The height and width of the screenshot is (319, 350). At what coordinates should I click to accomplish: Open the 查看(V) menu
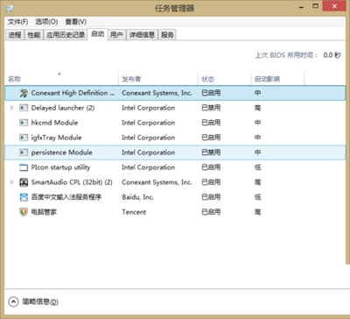click(76, 22)
